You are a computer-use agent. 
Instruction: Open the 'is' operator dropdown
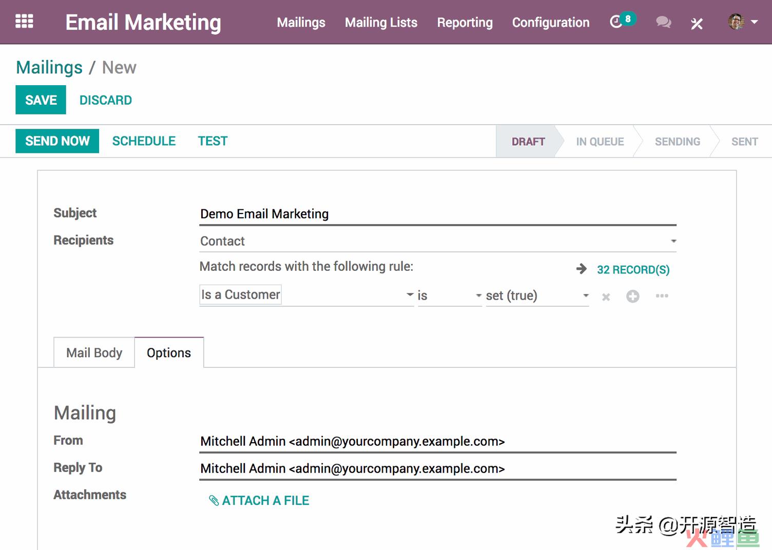(x=450, y=296)
